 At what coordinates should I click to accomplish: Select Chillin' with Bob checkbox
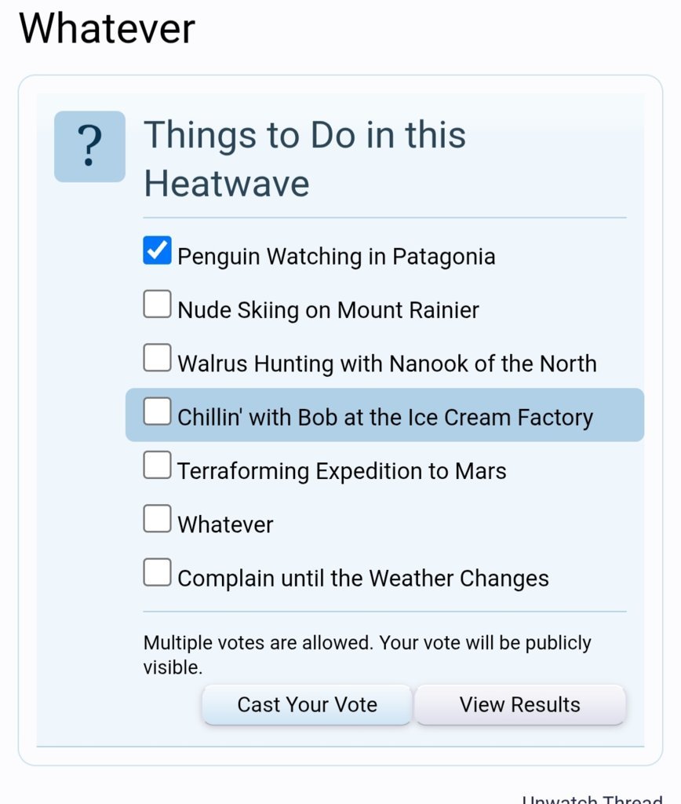pos(158,411)
